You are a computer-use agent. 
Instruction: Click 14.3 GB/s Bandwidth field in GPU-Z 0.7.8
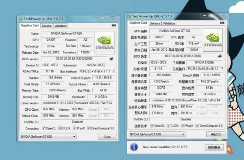tap(101, 97)
